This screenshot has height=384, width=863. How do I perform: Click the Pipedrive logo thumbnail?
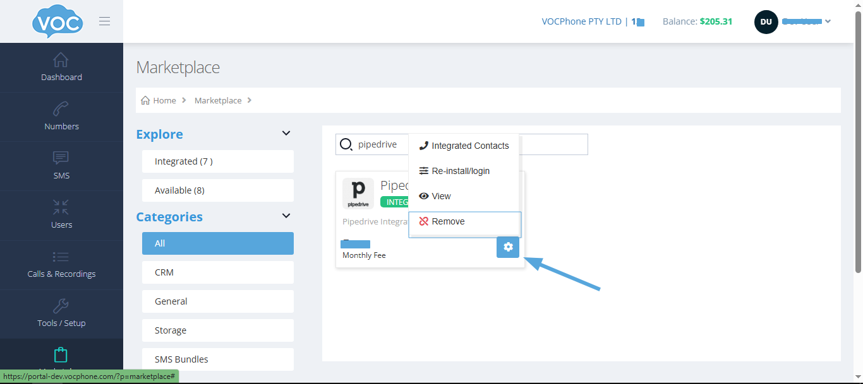tap(358, 193)
